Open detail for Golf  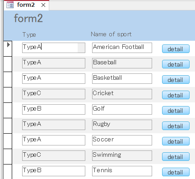[x=176, y=111]
